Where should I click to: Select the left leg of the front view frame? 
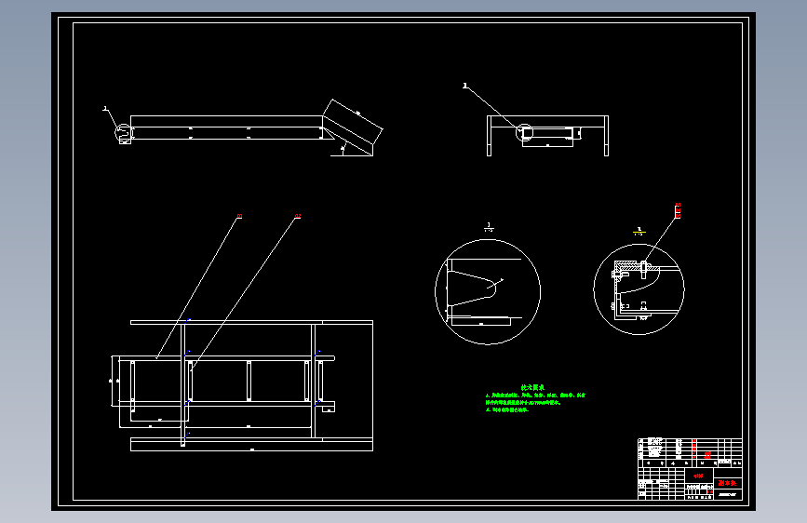pos(489,136)
